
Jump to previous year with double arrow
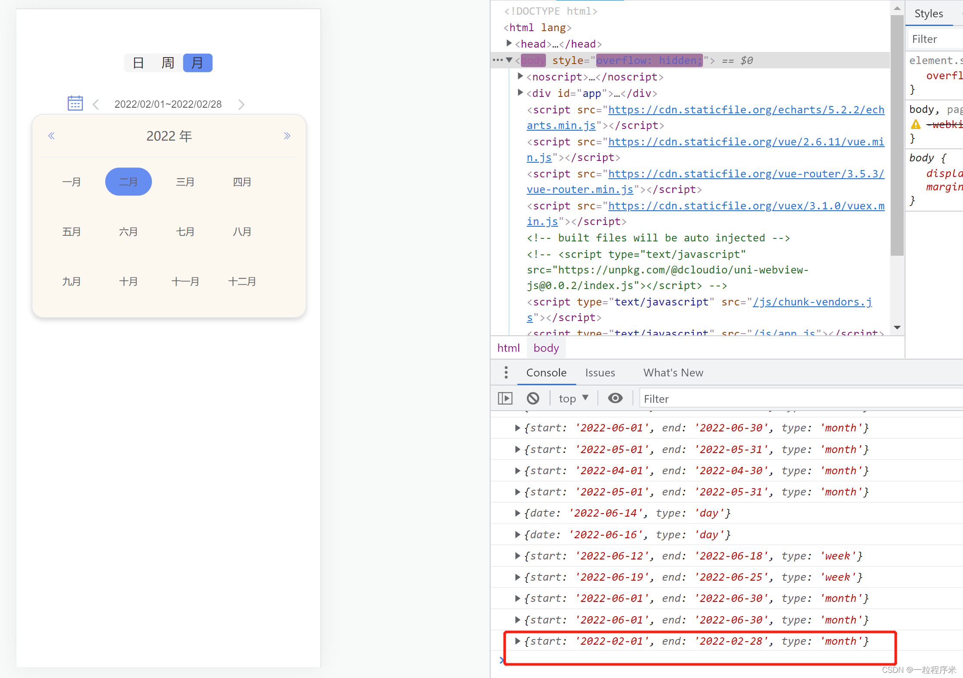pos(51,136)
